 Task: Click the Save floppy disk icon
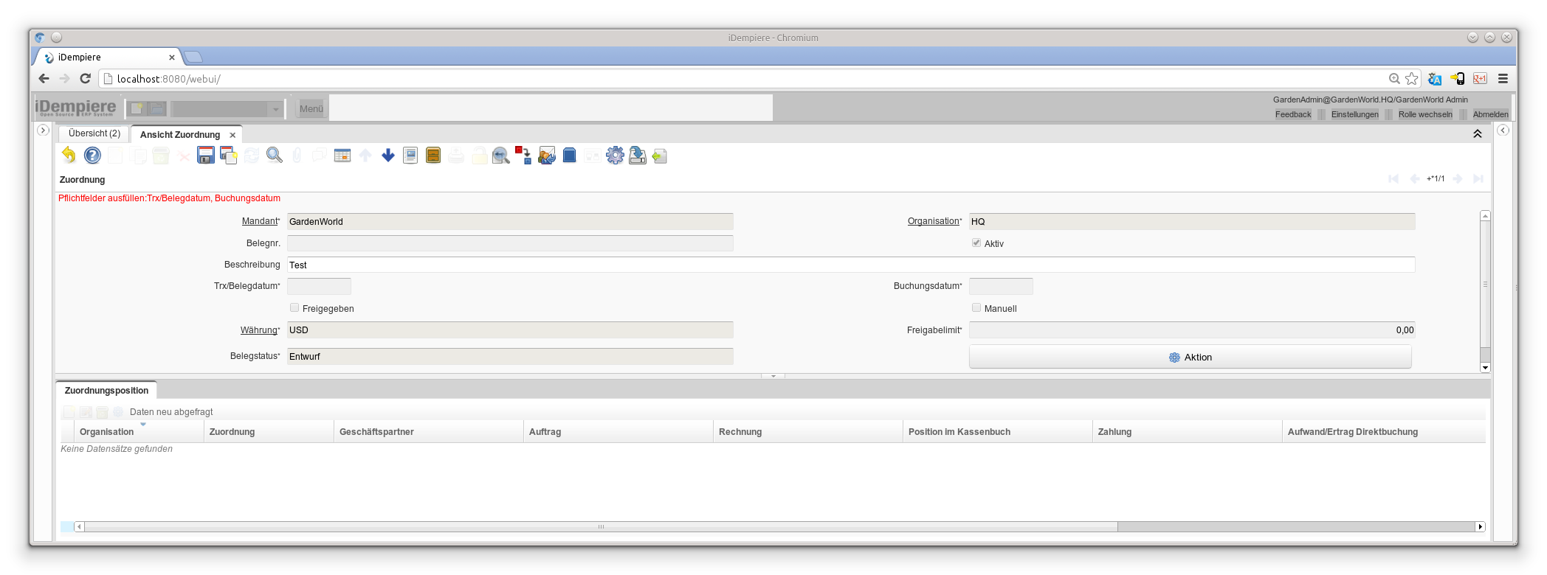pos(206,155)
